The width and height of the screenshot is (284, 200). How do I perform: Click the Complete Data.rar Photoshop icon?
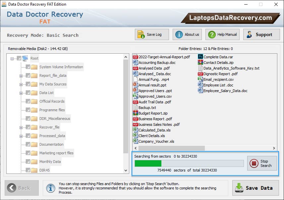pos(200,57)
